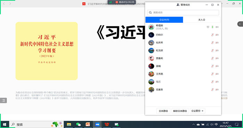Click the red meeting info timer icon
This screenshot has width=243, height=128.
117,2
